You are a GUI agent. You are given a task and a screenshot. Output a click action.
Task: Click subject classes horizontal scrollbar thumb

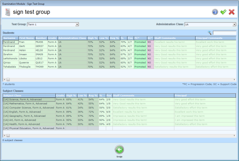pyautogui.click(x=8, y=135)
